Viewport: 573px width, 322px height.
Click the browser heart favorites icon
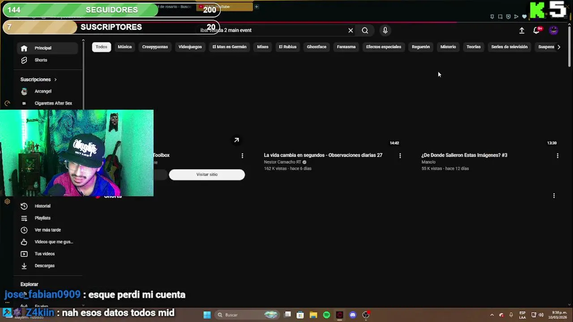tap(524, 17)
